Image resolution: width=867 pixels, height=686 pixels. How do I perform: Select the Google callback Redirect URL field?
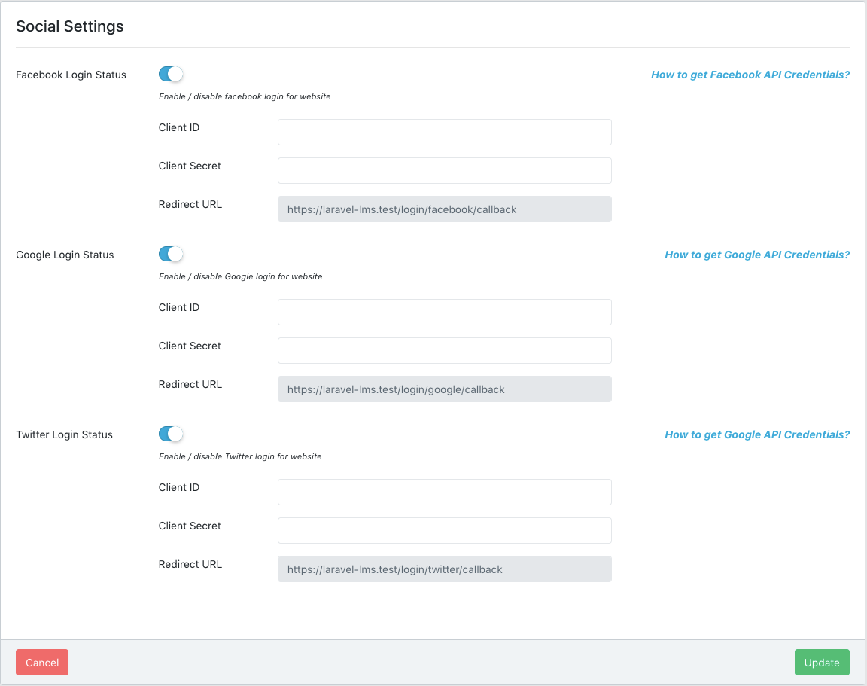[444, 389]
